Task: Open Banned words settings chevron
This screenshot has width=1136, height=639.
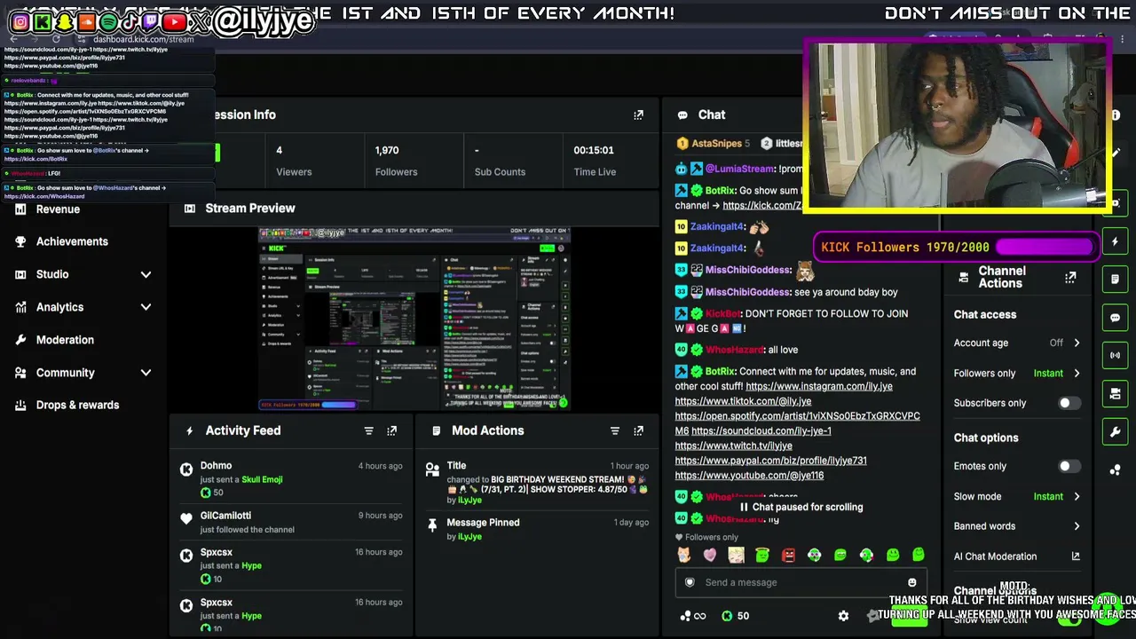Action: pos(1077,526)
